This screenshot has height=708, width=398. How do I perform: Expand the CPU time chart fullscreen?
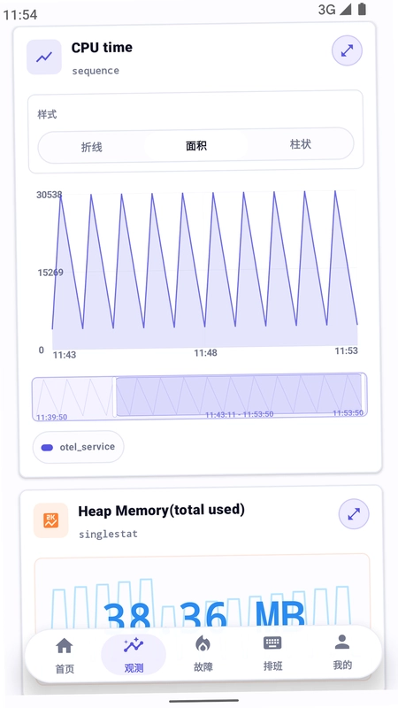click(347, 50)
